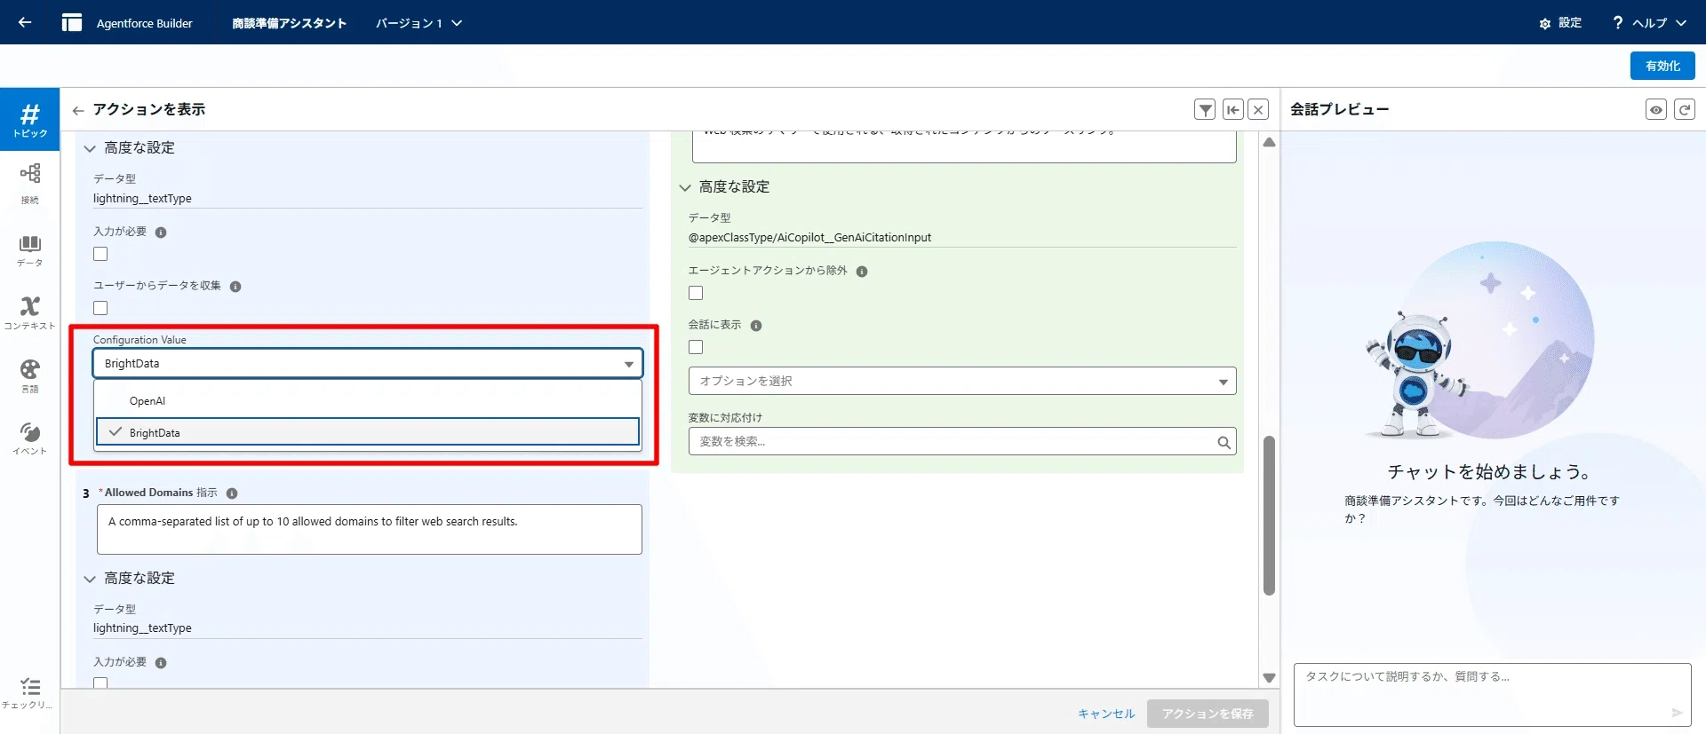This screenshot has width=1706, height=734.
Task: Click the 会話プレビュー heading
Action: click(x=1339, y=109)
